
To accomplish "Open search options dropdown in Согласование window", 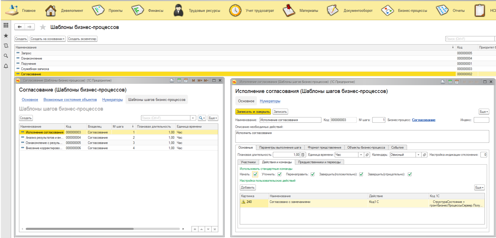I will pos(202,118).
